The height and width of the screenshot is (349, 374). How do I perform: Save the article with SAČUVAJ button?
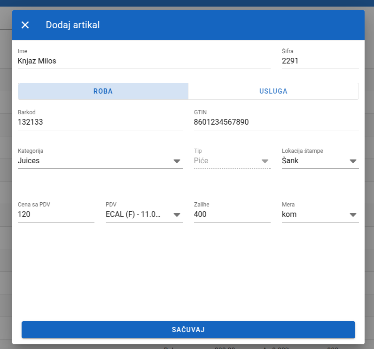point(188,330)
